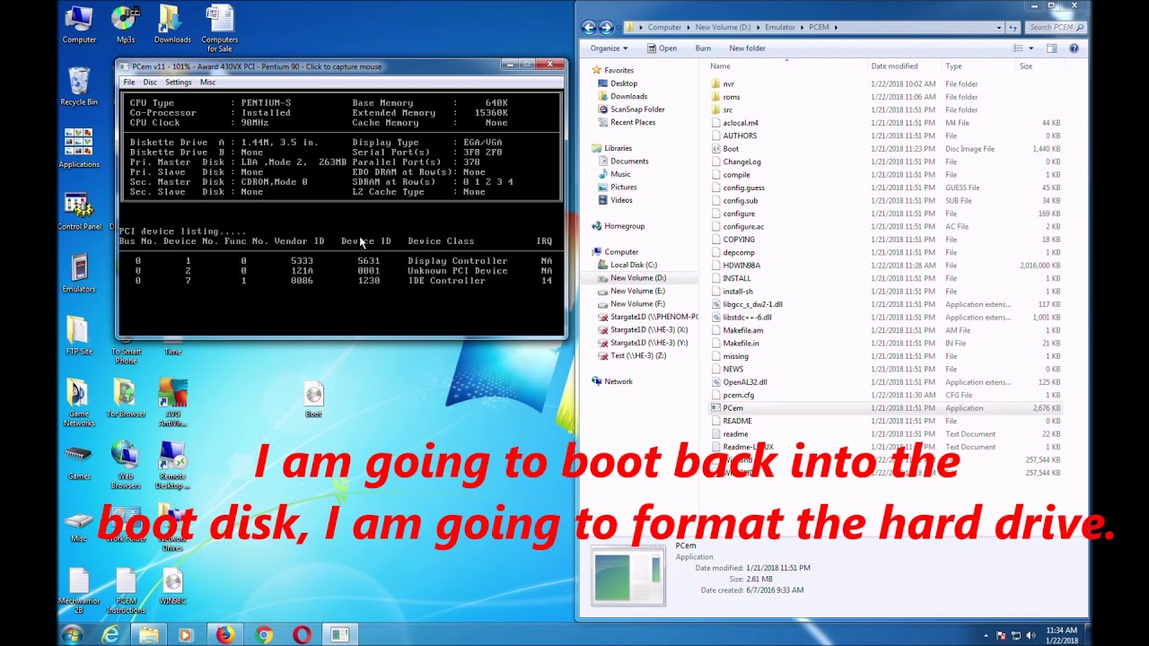Open the Disc menu in PCem
The image size is (1149, 646).
coord(150,83)
